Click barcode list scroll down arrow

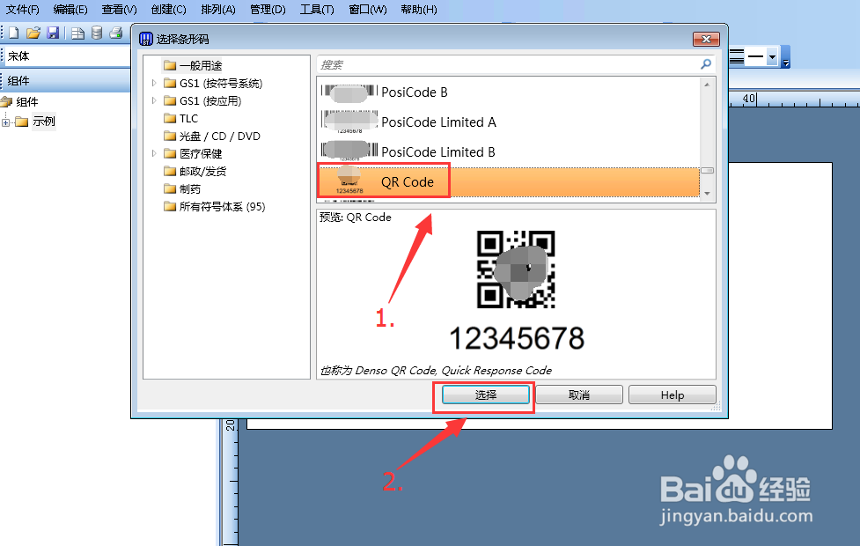point(707,193)
